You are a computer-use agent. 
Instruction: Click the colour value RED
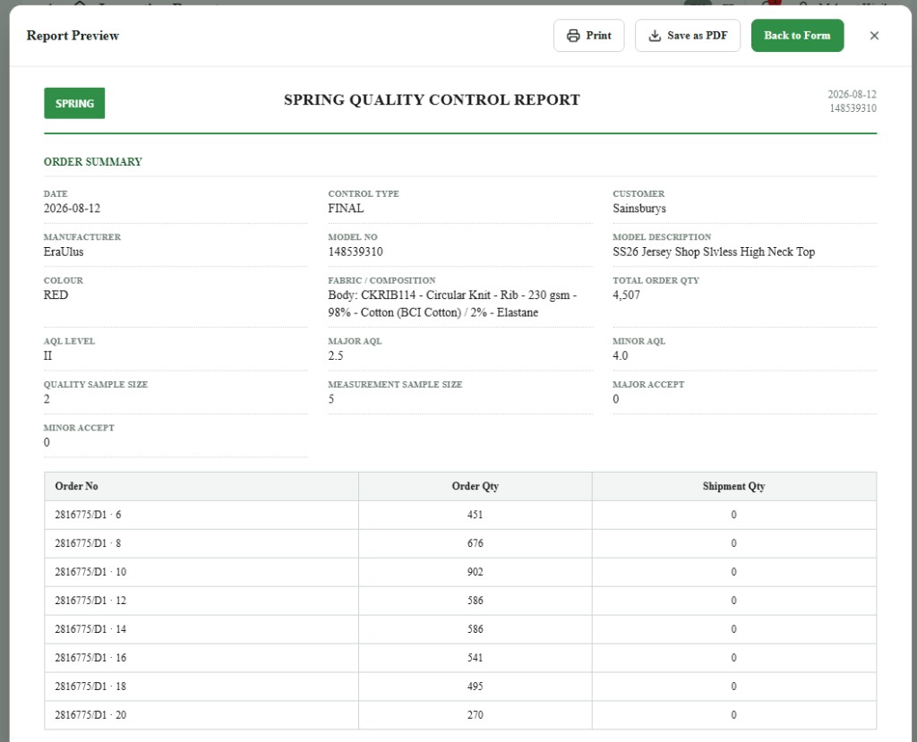coord(56,295)
